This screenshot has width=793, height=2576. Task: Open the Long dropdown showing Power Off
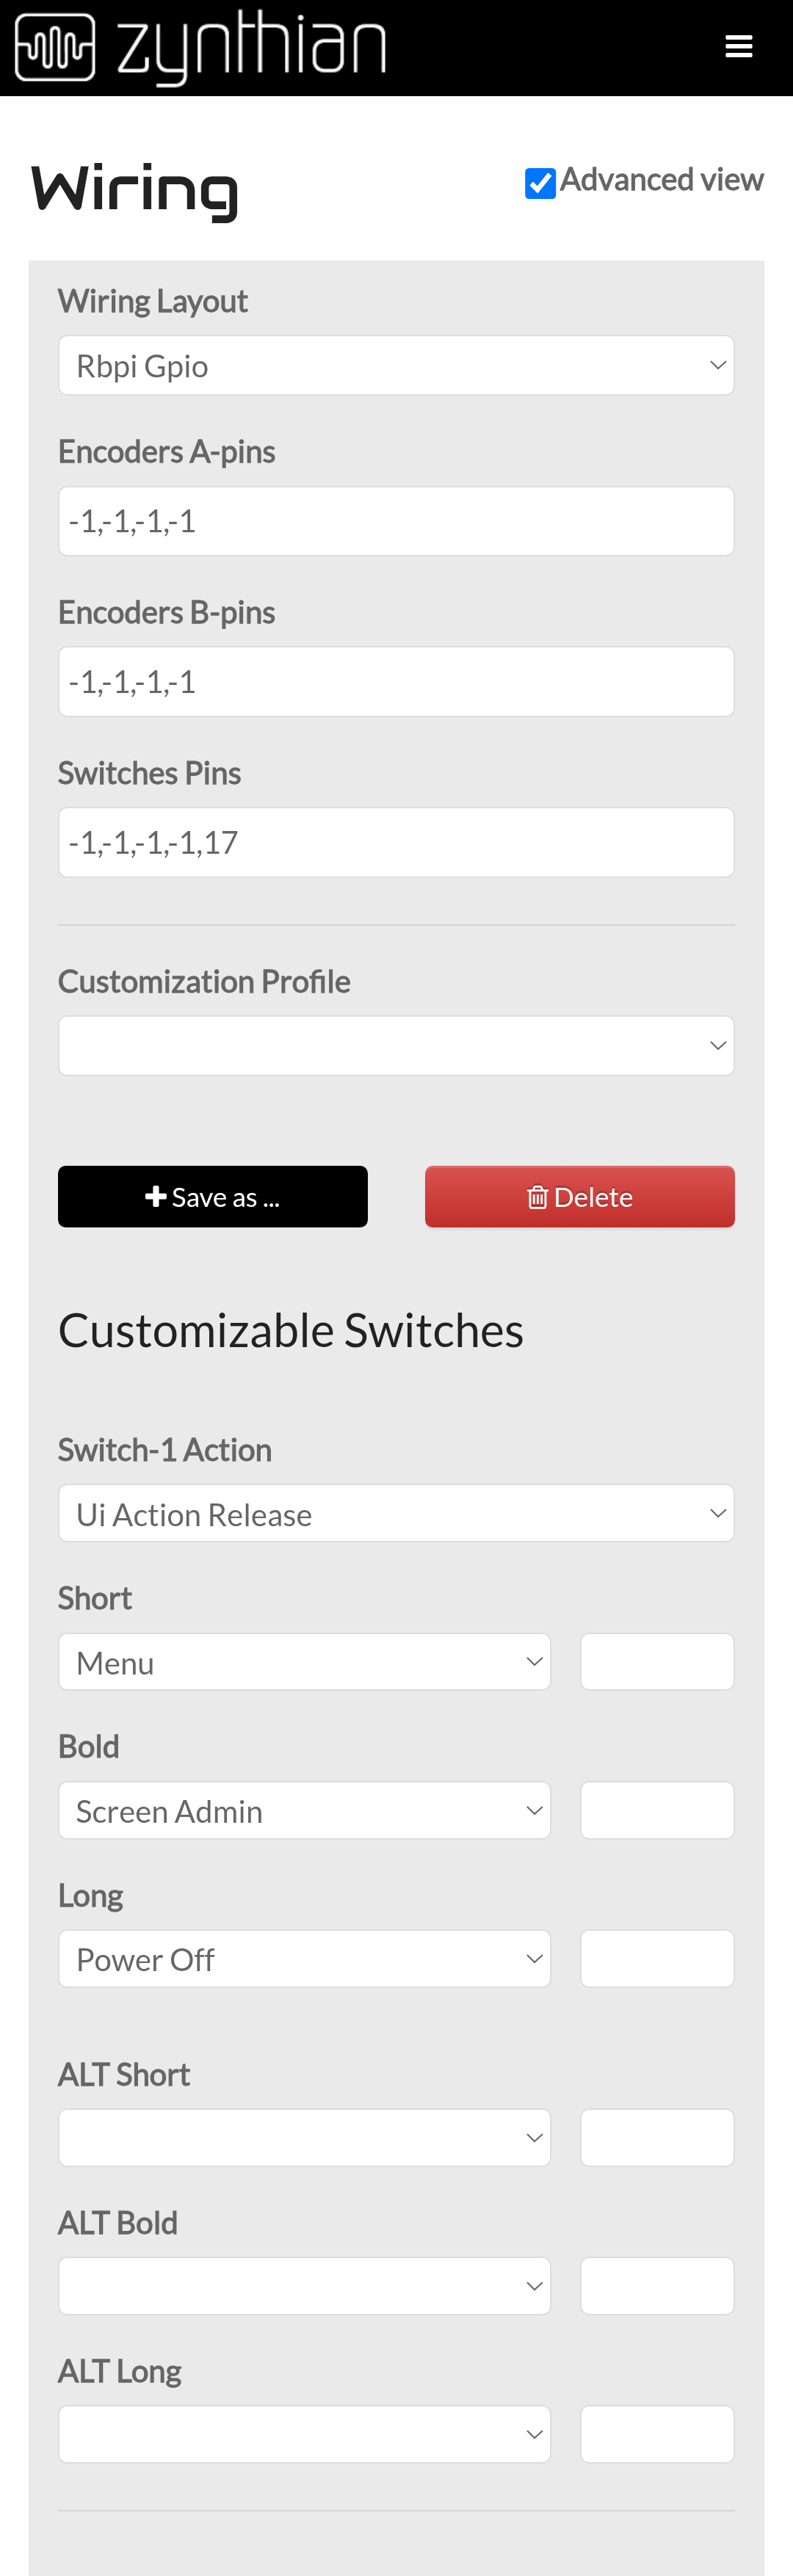tap(304, 1959)
